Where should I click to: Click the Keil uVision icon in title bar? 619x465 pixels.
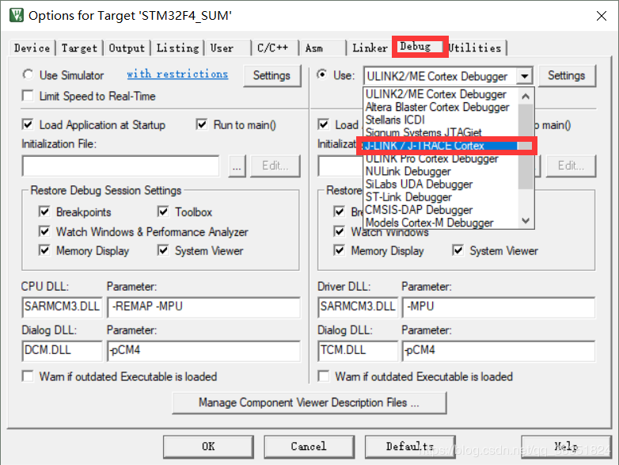tap(16, 15)
